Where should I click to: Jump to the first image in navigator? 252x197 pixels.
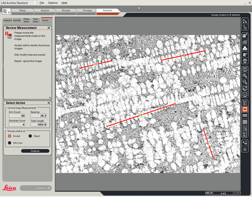pos(208,193)
